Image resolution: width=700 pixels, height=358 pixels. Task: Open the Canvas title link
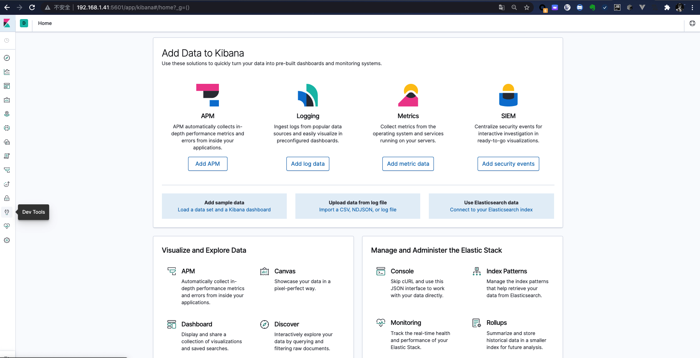point(285,271)
